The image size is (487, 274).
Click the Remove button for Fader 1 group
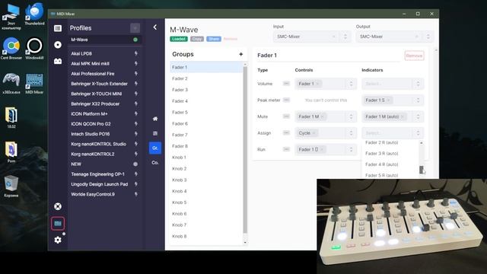pyautogui.click(x=414, y=56)
